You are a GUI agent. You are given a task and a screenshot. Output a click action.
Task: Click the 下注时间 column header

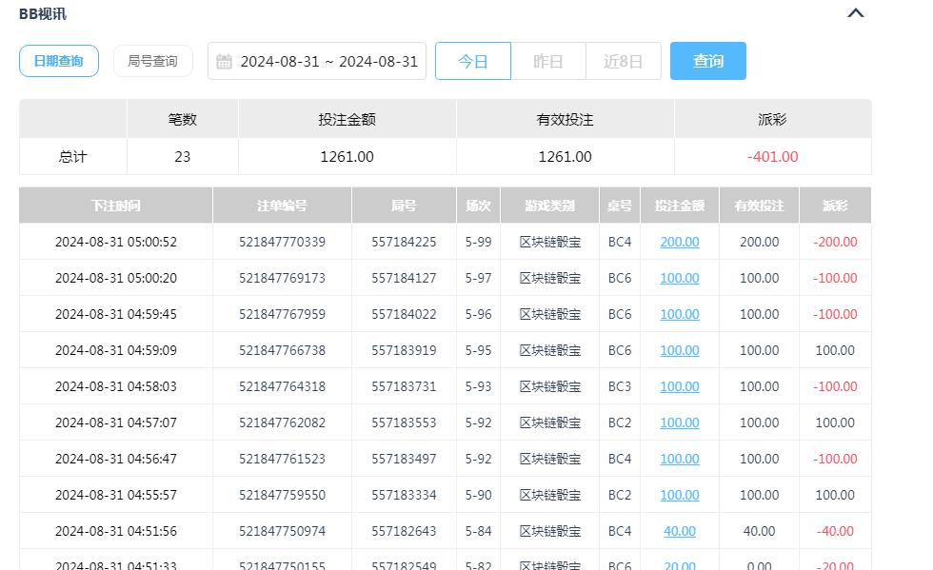[x=114, y=204]
